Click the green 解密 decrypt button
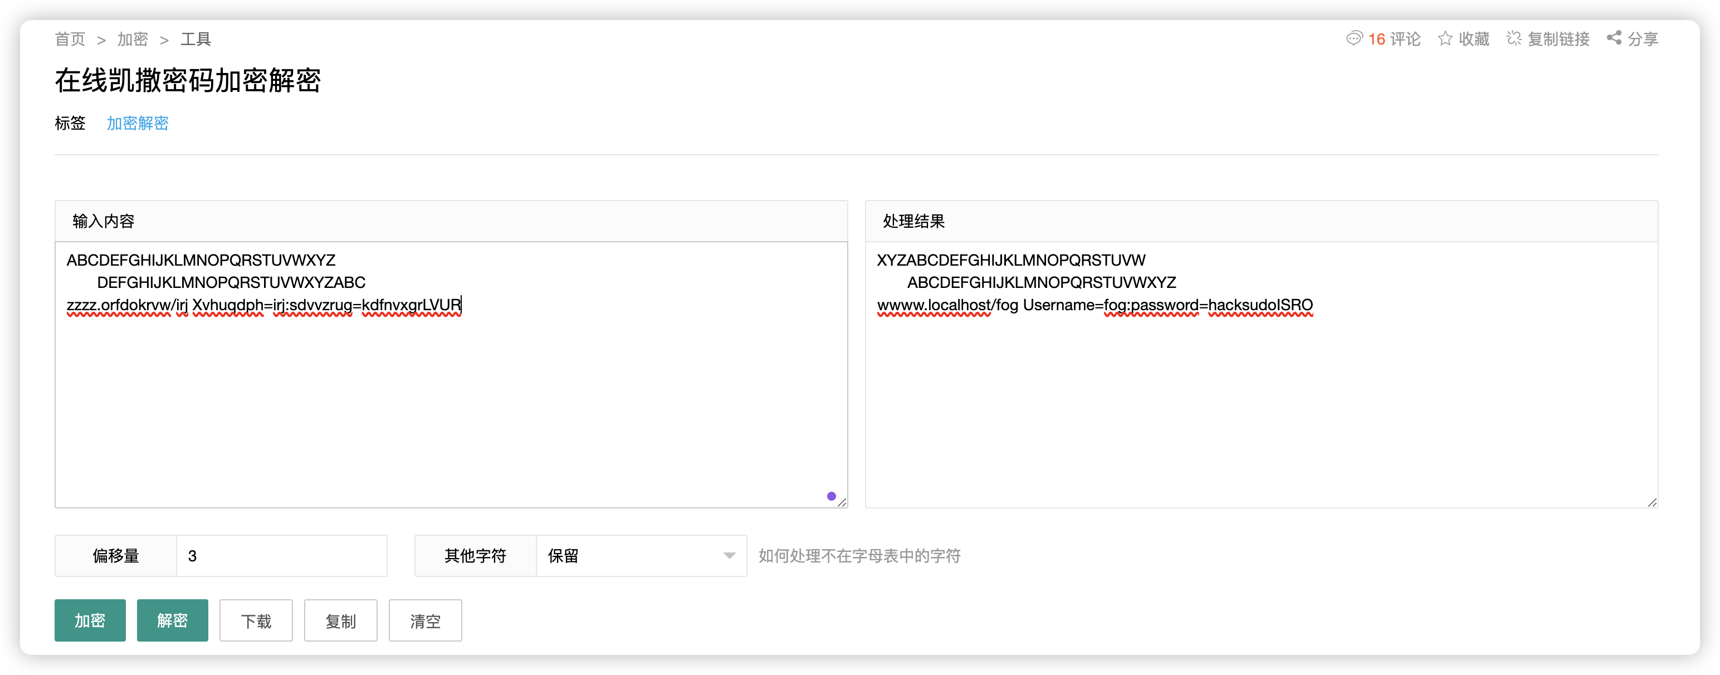Viewport: 1720px width, 675px height. pyautogui.click(x=172, y=620)
